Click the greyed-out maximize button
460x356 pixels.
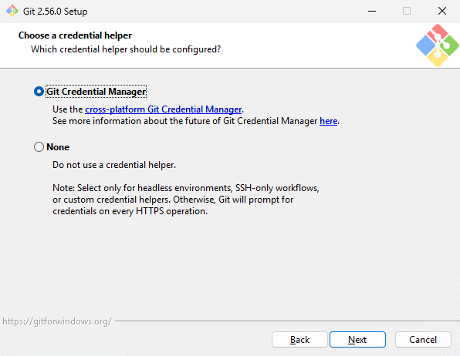pyautogui.click(x=407, y=11)
